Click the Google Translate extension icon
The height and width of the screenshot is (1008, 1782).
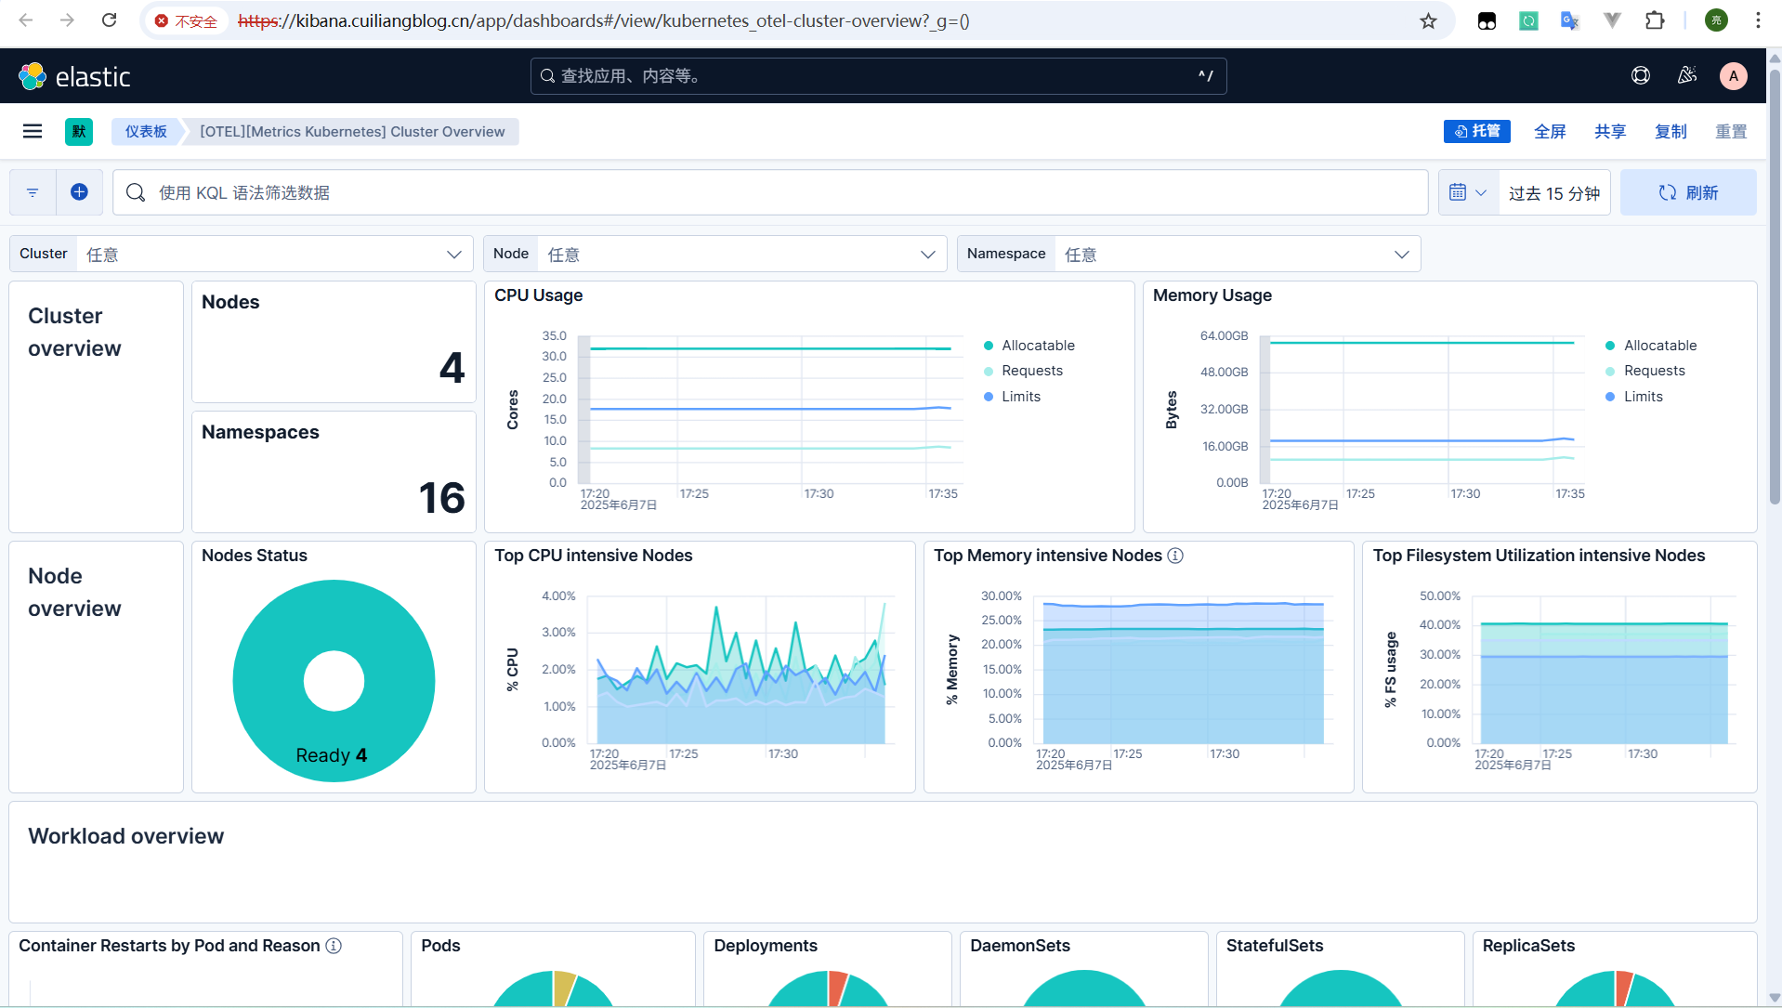pyautogui.click(x=1570, y=20)
